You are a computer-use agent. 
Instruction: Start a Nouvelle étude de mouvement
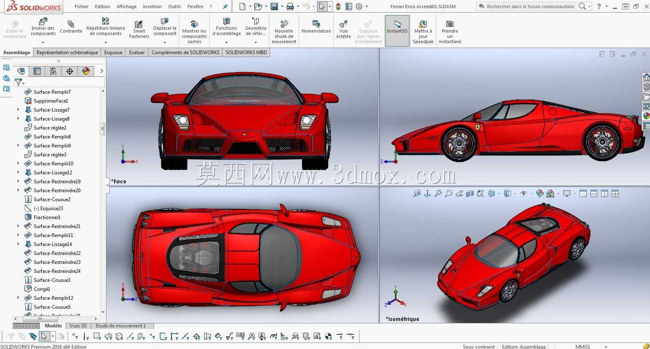(284, 32)
